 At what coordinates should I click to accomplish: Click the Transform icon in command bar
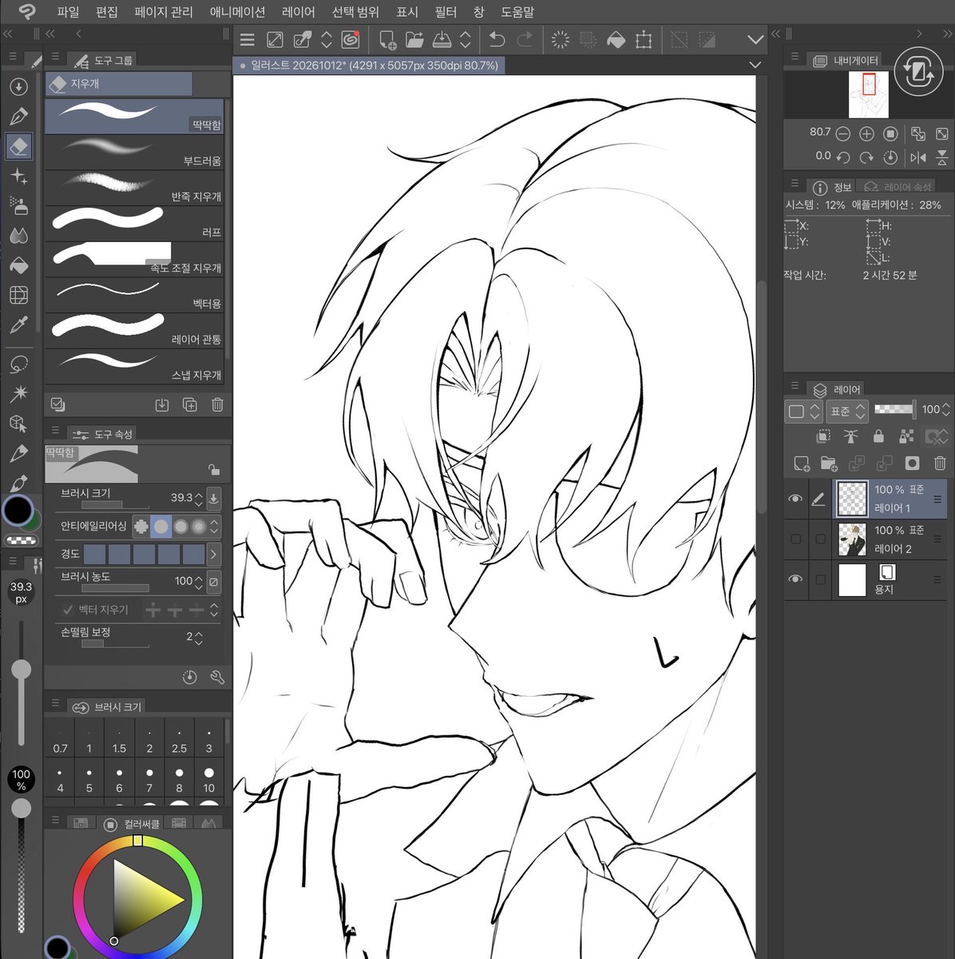644,39
